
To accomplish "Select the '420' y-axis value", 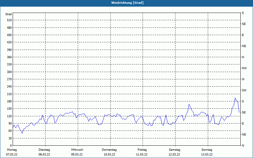I will click(9, 42).
